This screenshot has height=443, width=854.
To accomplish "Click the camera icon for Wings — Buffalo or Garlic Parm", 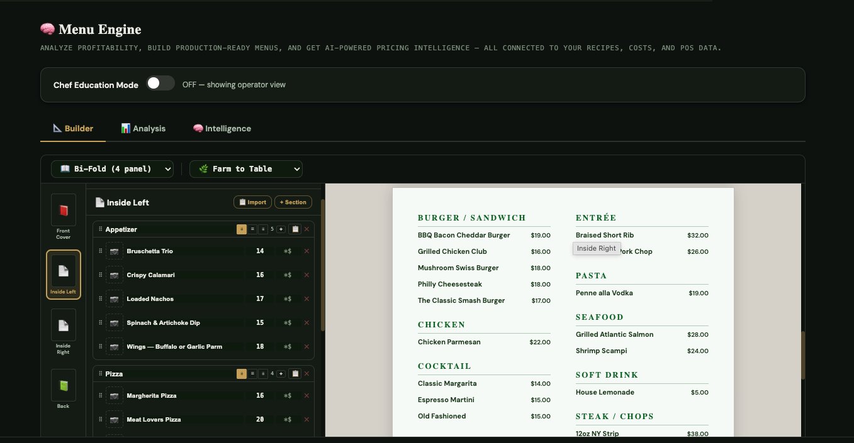I will (x=115, y=347).
